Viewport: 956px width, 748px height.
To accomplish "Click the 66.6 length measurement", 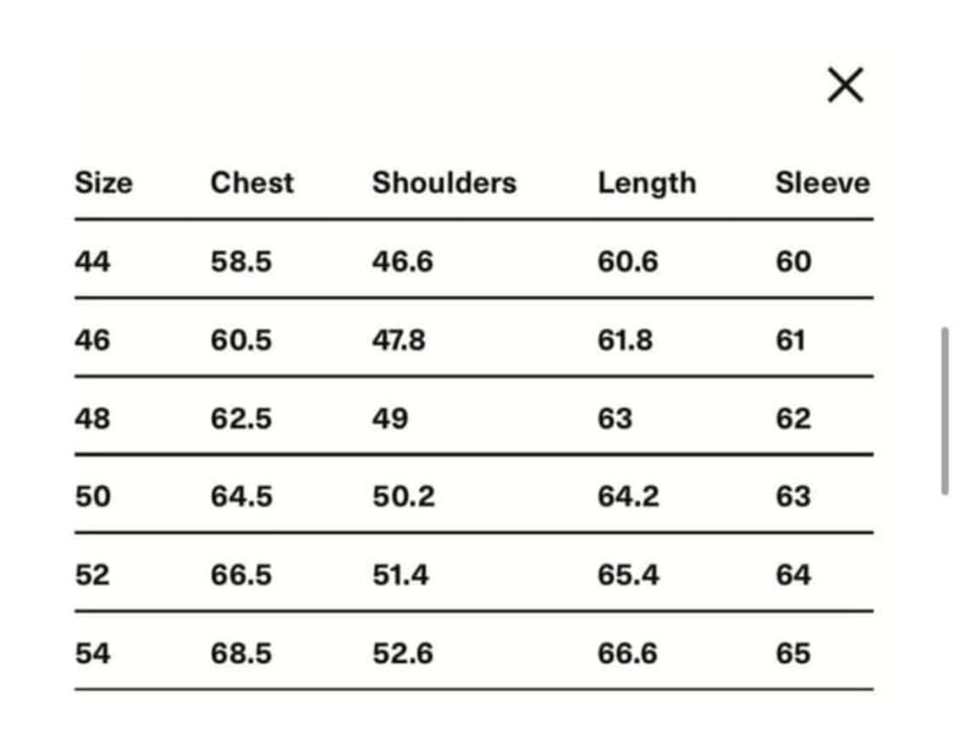I will [x=627, y=654].
